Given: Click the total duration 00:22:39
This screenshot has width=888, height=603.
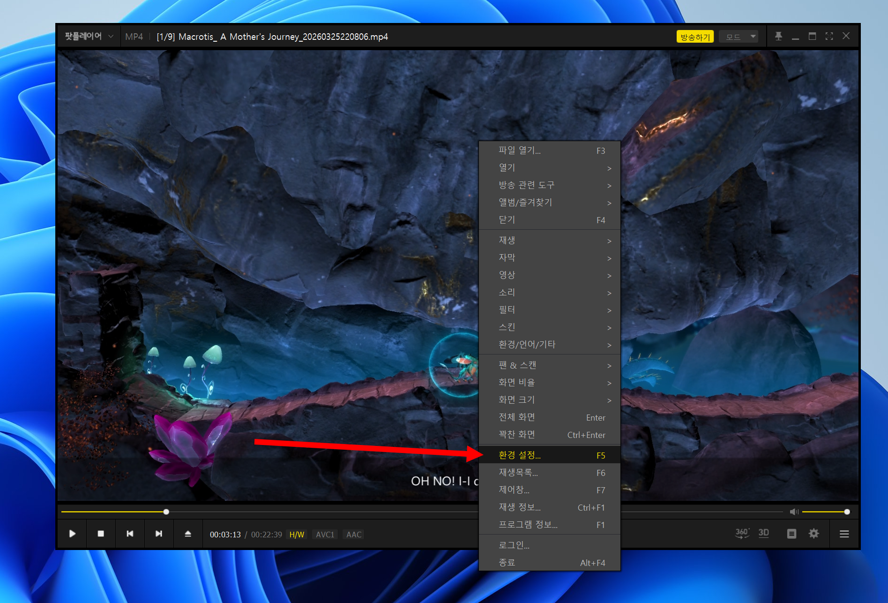Looking at the screenshot, I should 267,535.
